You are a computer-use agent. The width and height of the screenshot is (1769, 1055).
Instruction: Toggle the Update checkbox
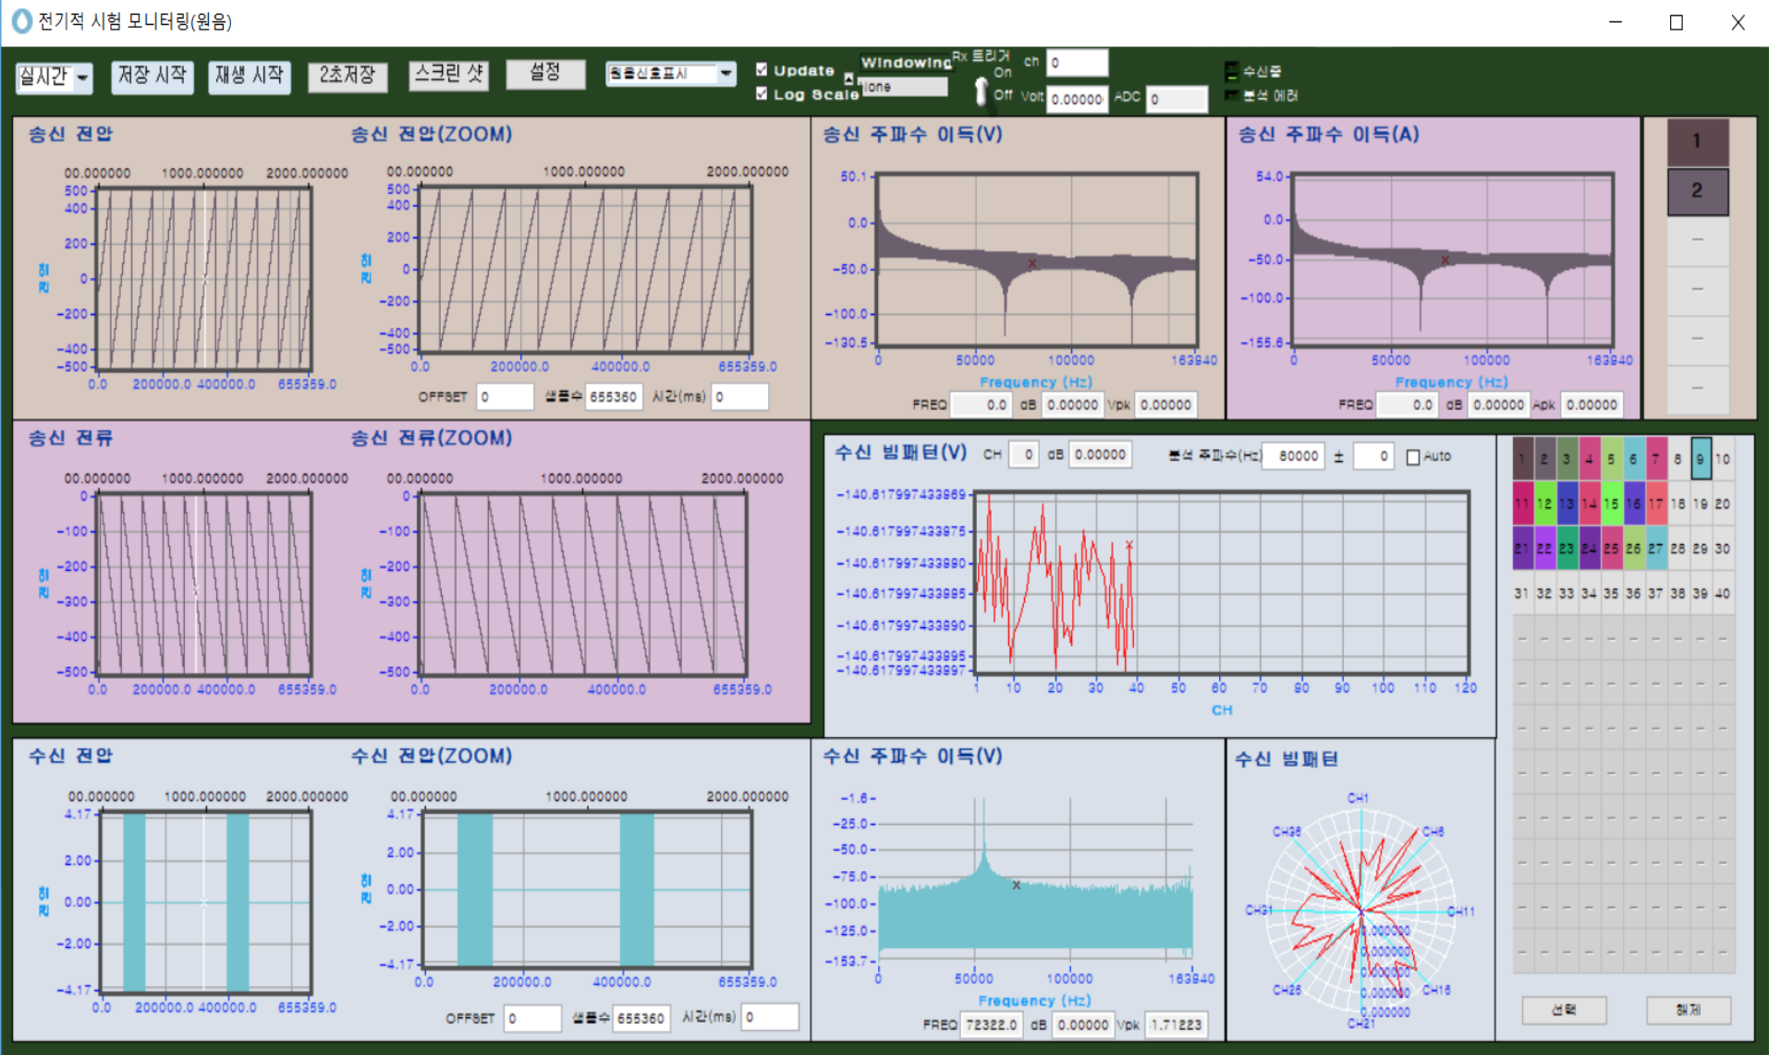click(762, 70)
